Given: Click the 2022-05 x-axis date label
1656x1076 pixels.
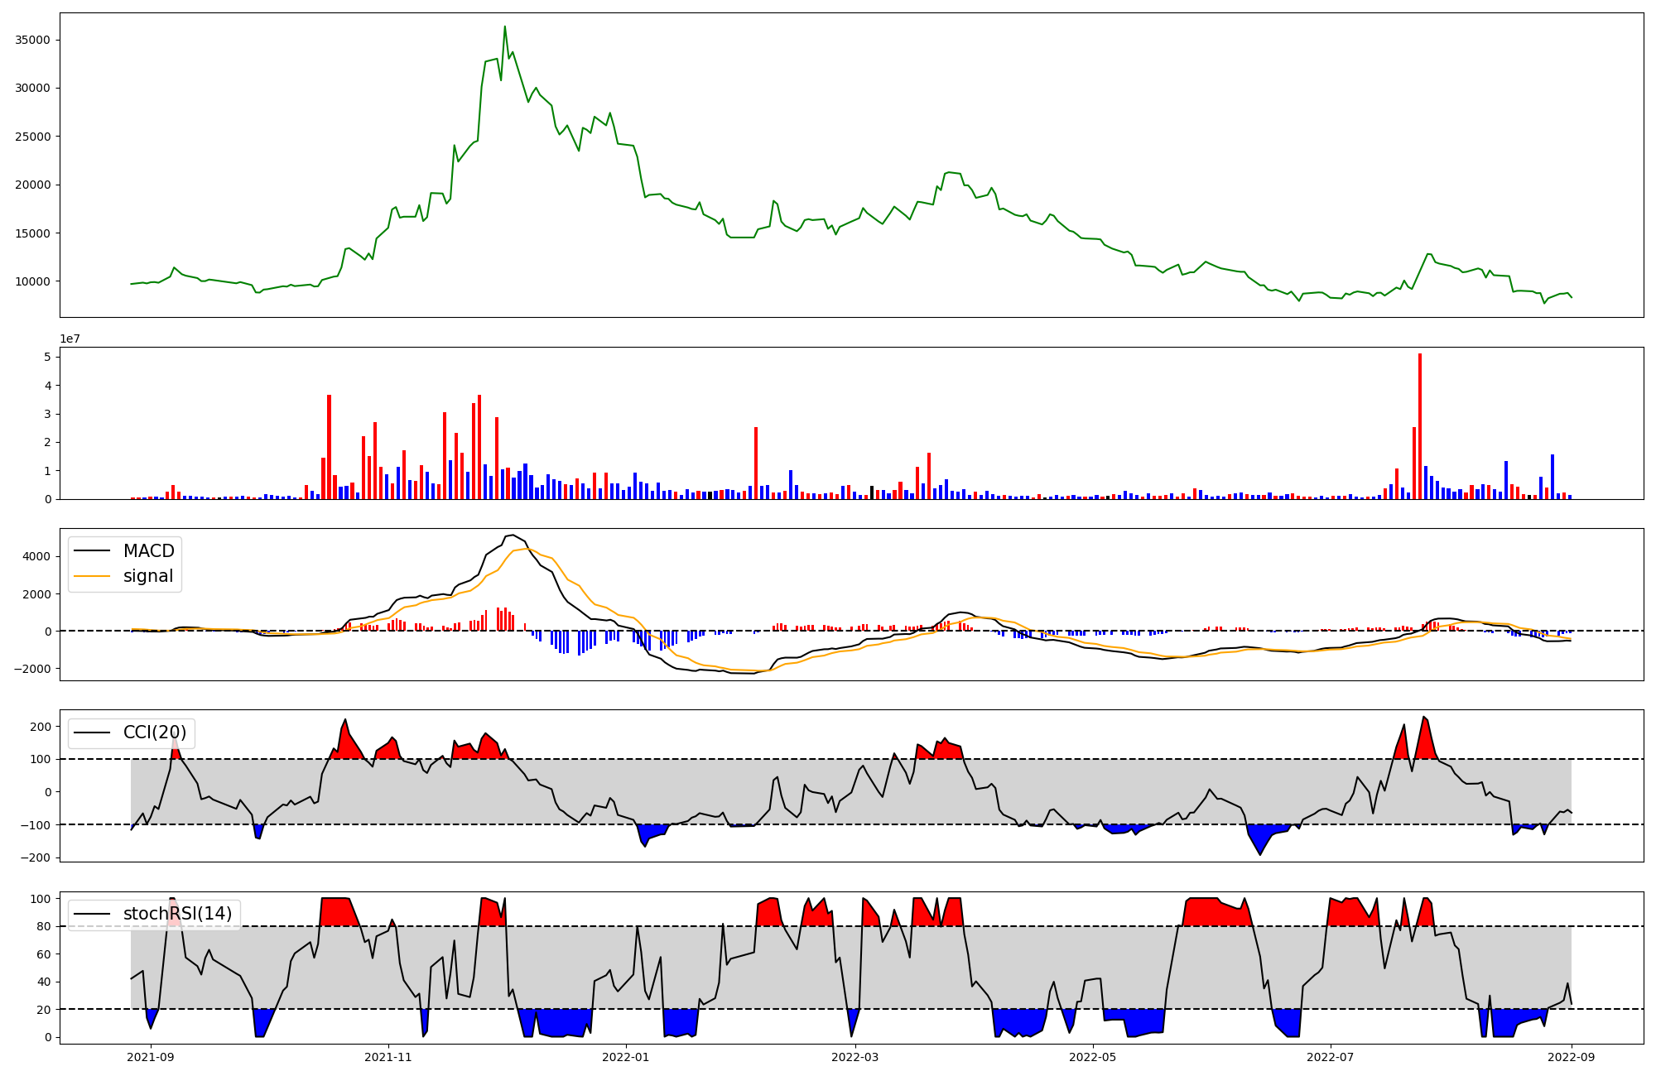Looking at the screenshot, I should point(1092,1057).
